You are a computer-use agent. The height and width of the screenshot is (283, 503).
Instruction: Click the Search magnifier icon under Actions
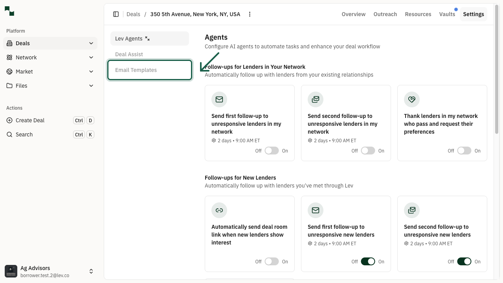tap(9, 134)
